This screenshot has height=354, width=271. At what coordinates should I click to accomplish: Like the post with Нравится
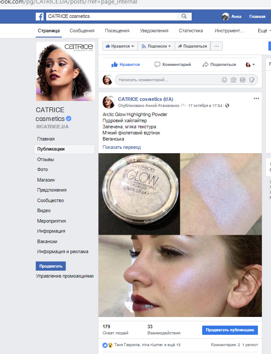click(x=125, y=65)
